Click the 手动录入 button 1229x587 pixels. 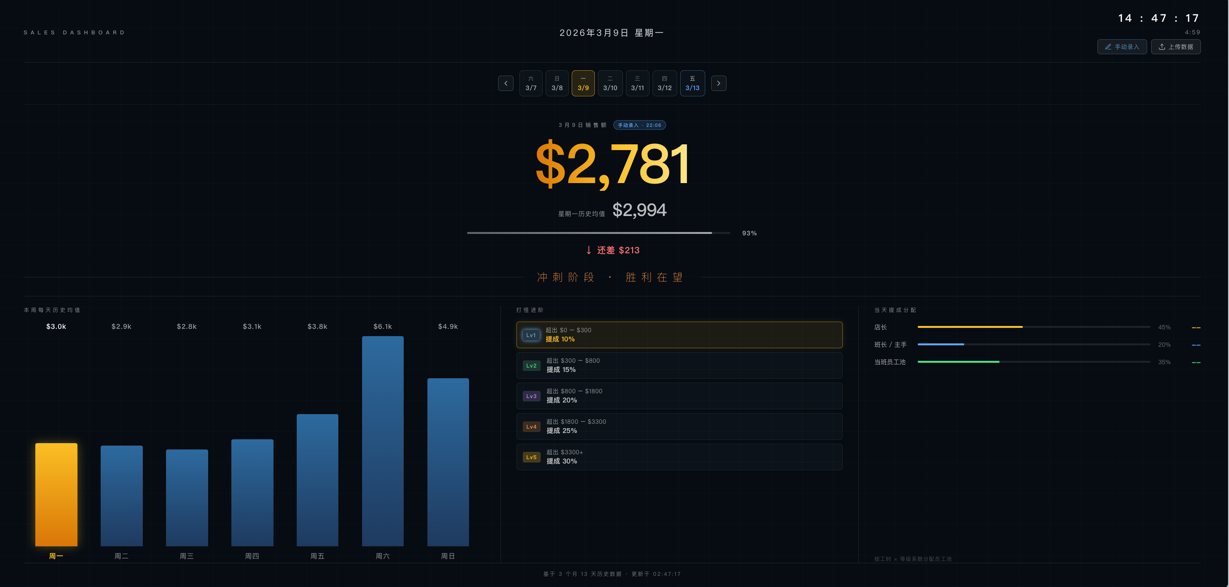point(1122,46)
